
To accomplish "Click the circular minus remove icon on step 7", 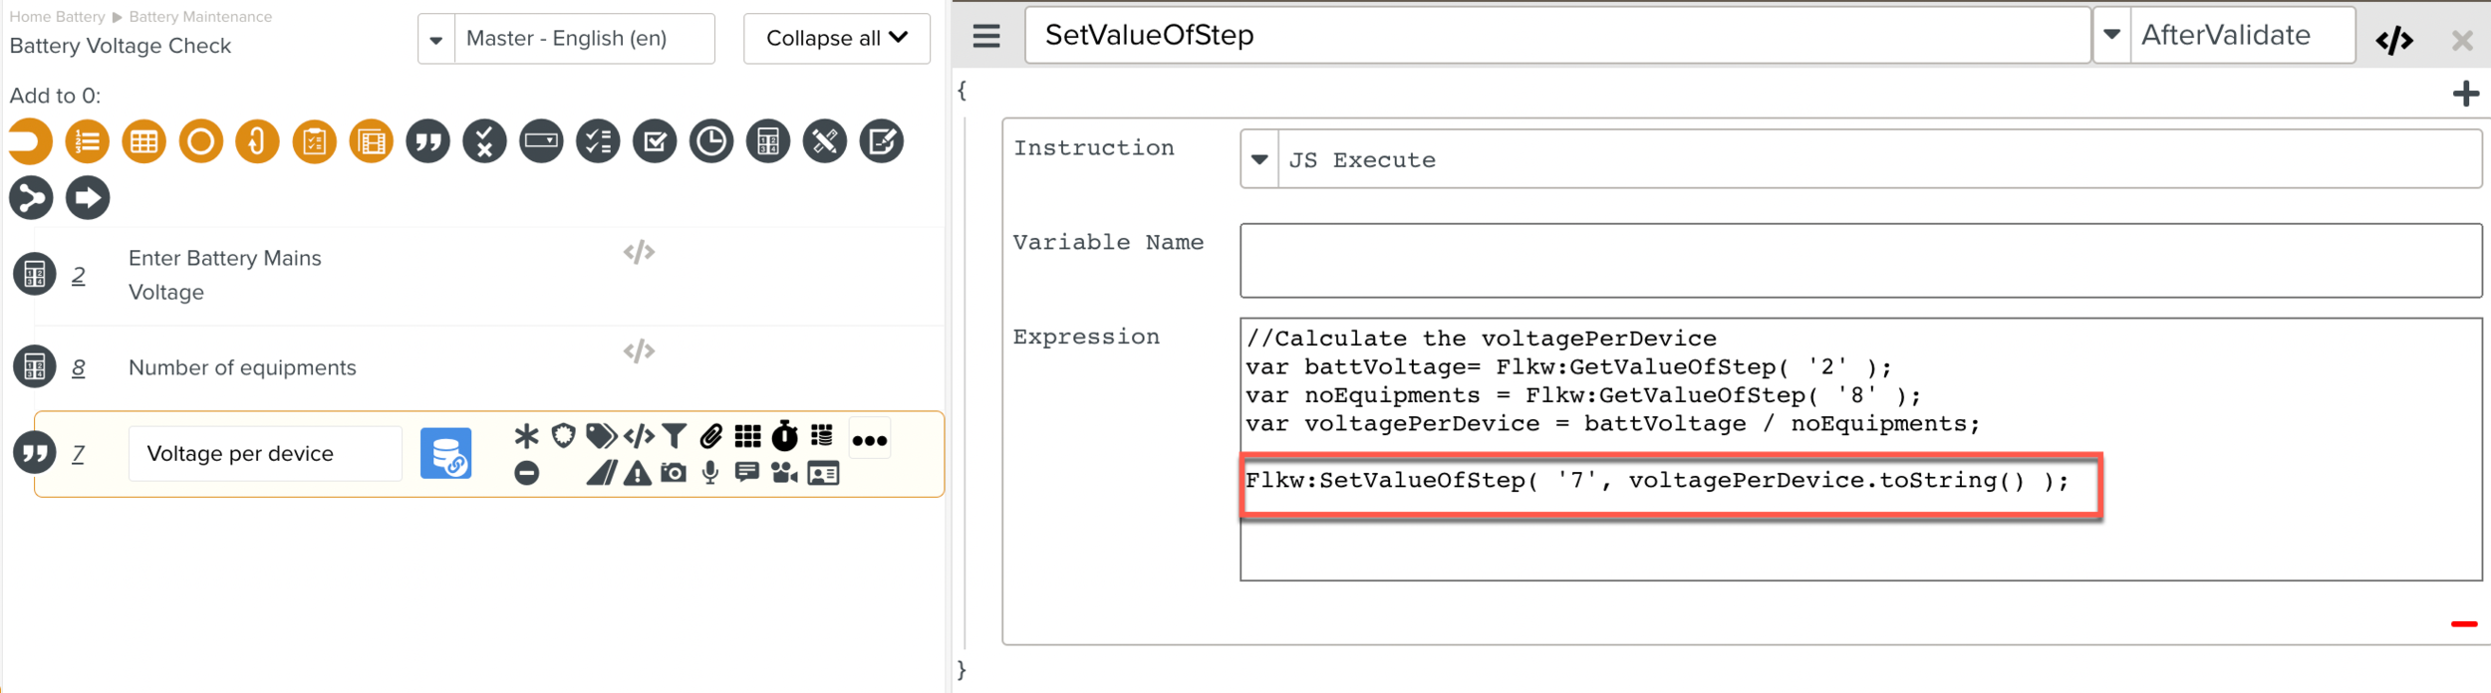I will pyautogui.click(x=527, y=473).
